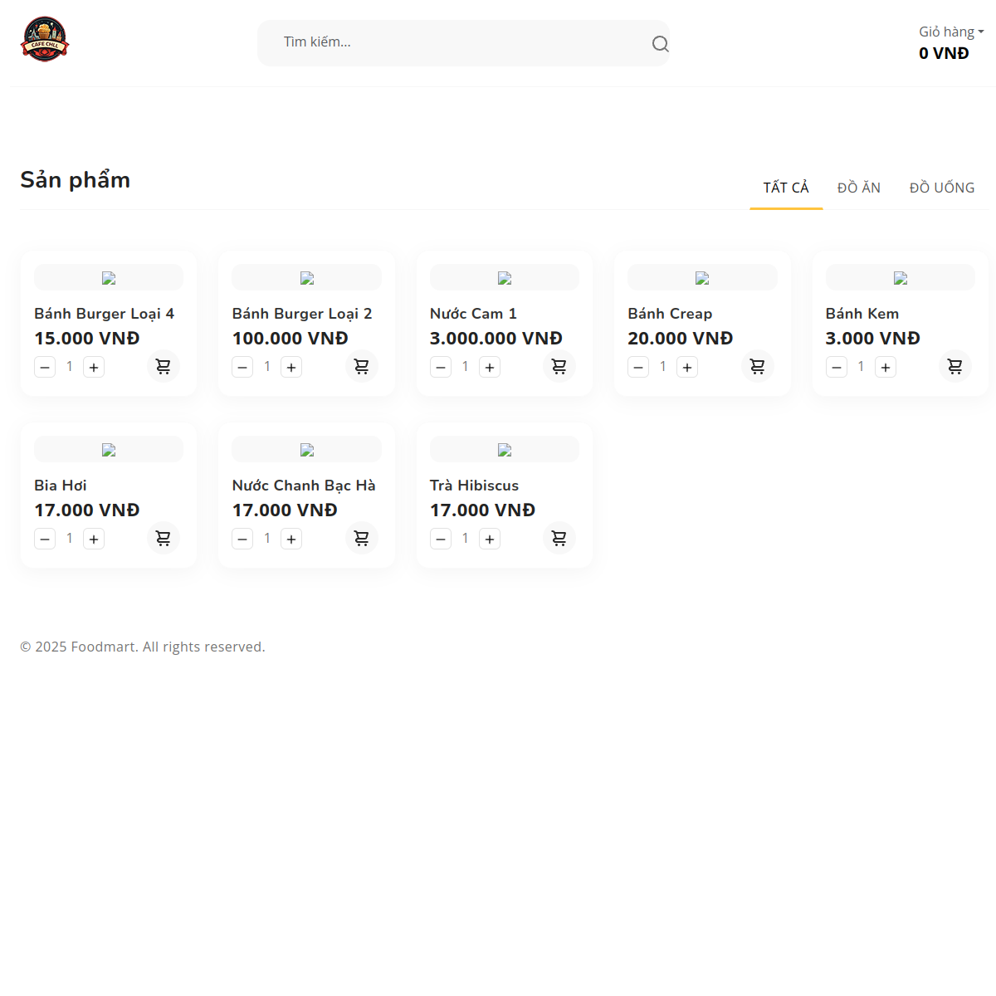Switch to the ĐỒ ĂN tab
Viewport: 996px width, 996px height.
(x=858, y=188)
